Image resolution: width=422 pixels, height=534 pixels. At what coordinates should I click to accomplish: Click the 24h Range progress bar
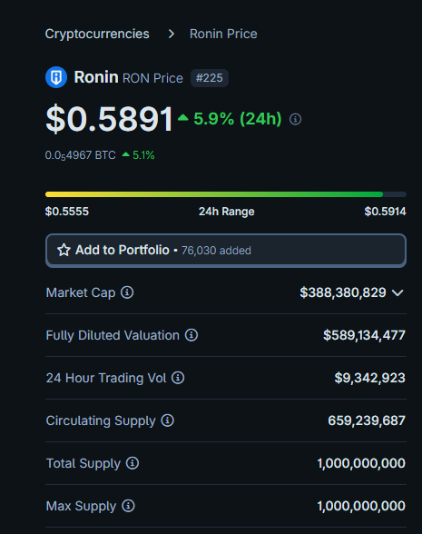(x=226, y=194)
